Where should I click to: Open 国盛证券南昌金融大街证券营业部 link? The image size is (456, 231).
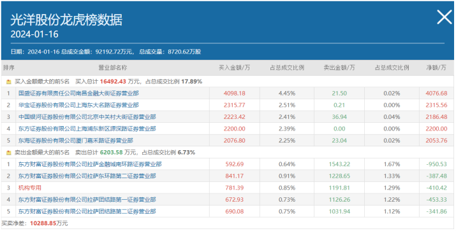(x=78, y=93)
